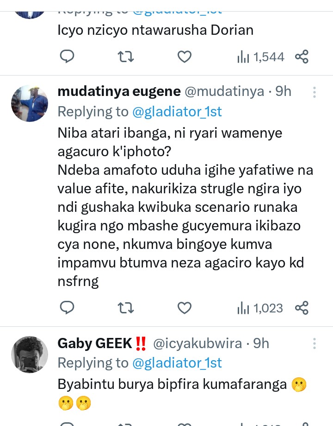Reply to the Dorian tweet
333x426 pixels.
point(68,57)
